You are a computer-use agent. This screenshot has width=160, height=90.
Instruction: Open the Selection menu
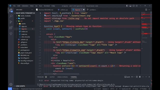coord(25,6)
